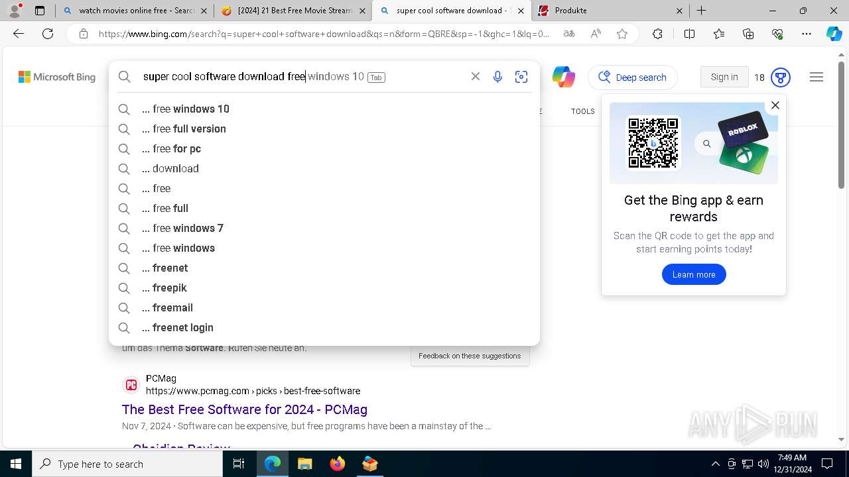This screenshot has width=849, height=477.
Task: Click 'Feedback on these suggestions'
Action: [x=470, y=356]
